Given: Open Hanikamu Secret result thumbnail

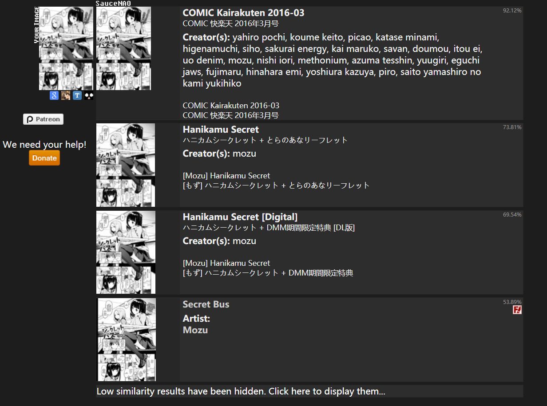Looking at the screenshot, I should click(126, 165).
